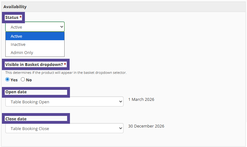Viewport: 247px width, 147px height.
Task: Click the Open date field label
Action: coord(16,92)
